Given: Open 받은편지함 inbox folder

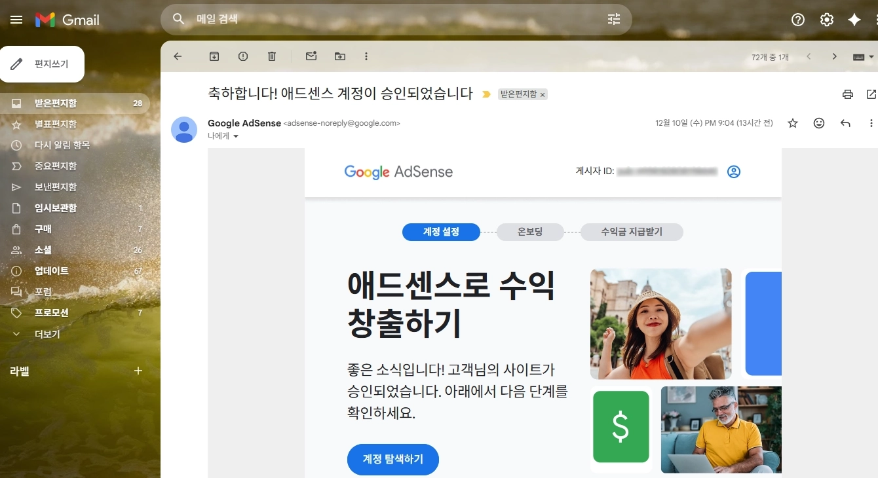Looking at the screenshot, I should pyautogui.click(x=75, y=103).
